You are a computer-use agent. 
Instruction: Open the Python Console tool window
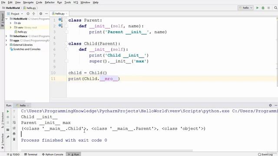click(53, 154)
